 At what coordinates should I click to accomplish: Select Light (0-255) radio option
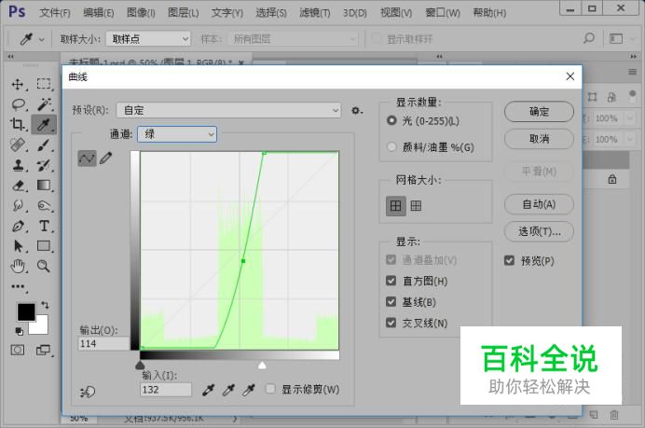(391, 120)
